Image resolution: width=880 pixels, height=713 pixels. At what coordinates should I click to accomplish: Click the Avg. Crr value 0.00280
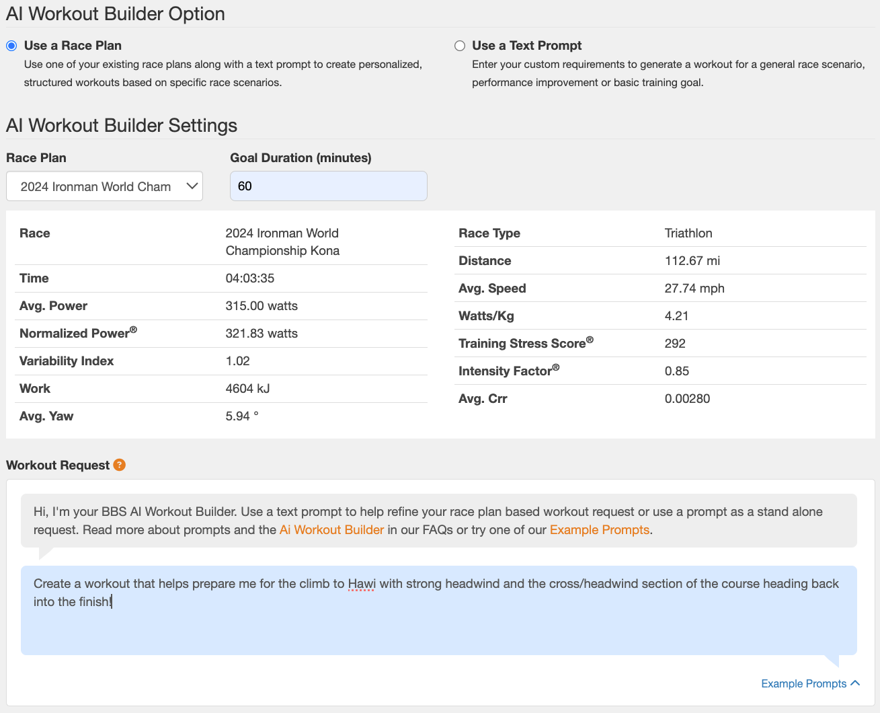pyautogui.click(x=687, y=399)
